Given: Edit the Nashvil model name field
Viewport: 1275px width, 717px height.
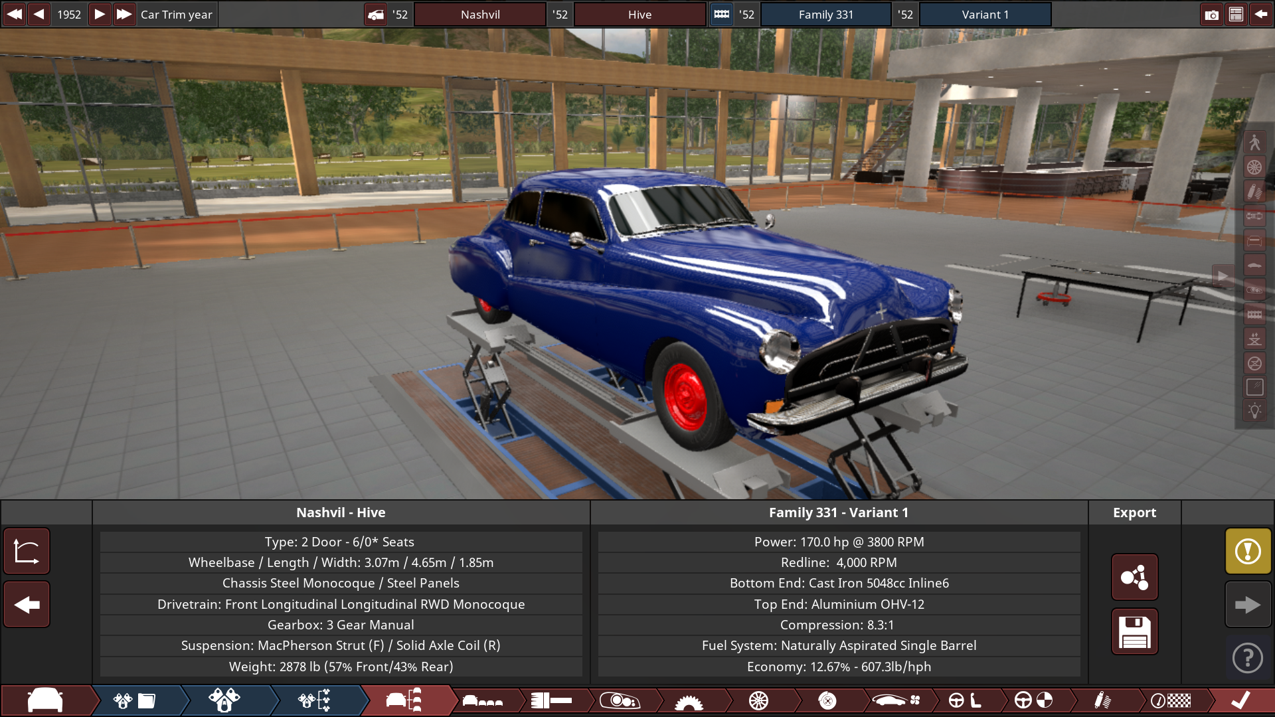Looking at the screenshot, I should tap(480, 14).
